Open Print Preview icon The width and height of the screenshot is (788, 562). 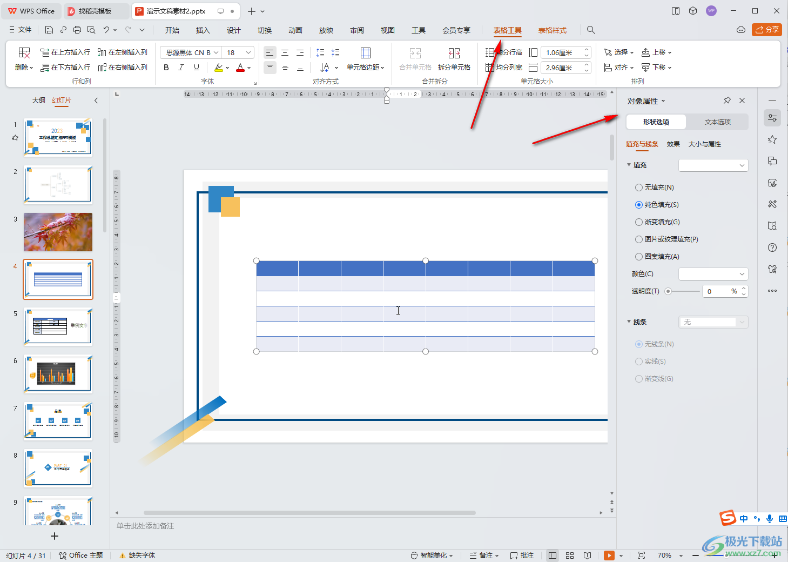point(91,30)
